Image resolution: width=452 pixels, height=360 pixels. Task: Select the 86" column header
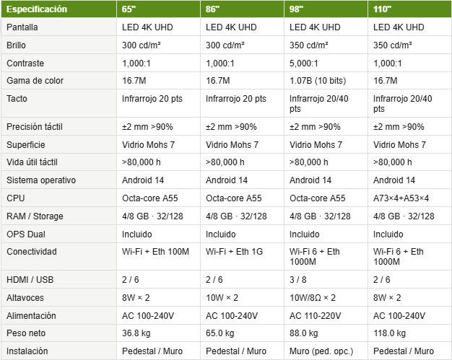pyautogui.click(x=242, y=9)
